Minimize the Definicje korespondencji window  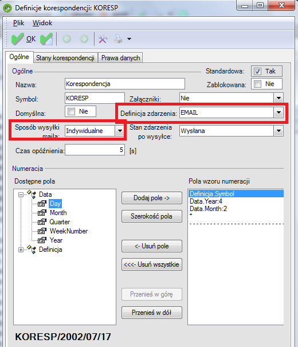[245, 6]
